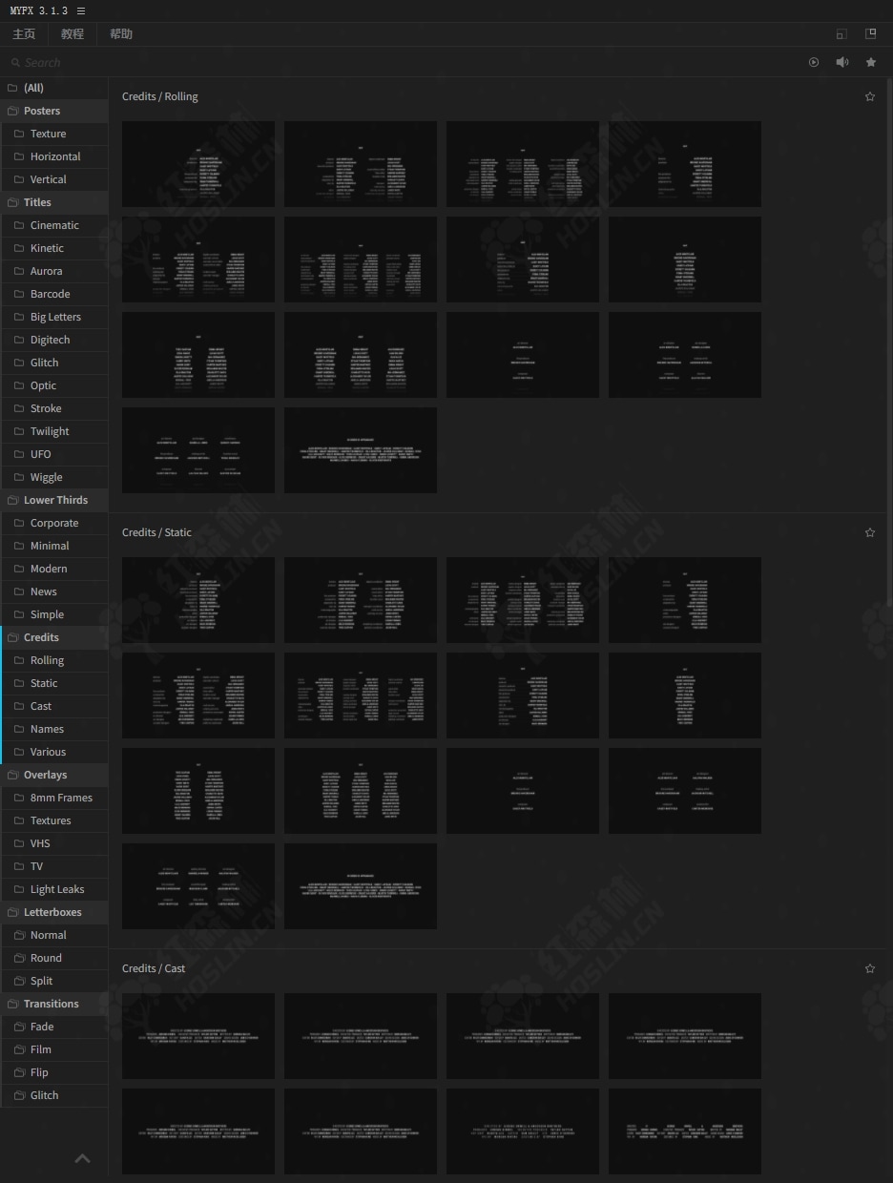Open the Fade transitions folder

coord(54,1027)
